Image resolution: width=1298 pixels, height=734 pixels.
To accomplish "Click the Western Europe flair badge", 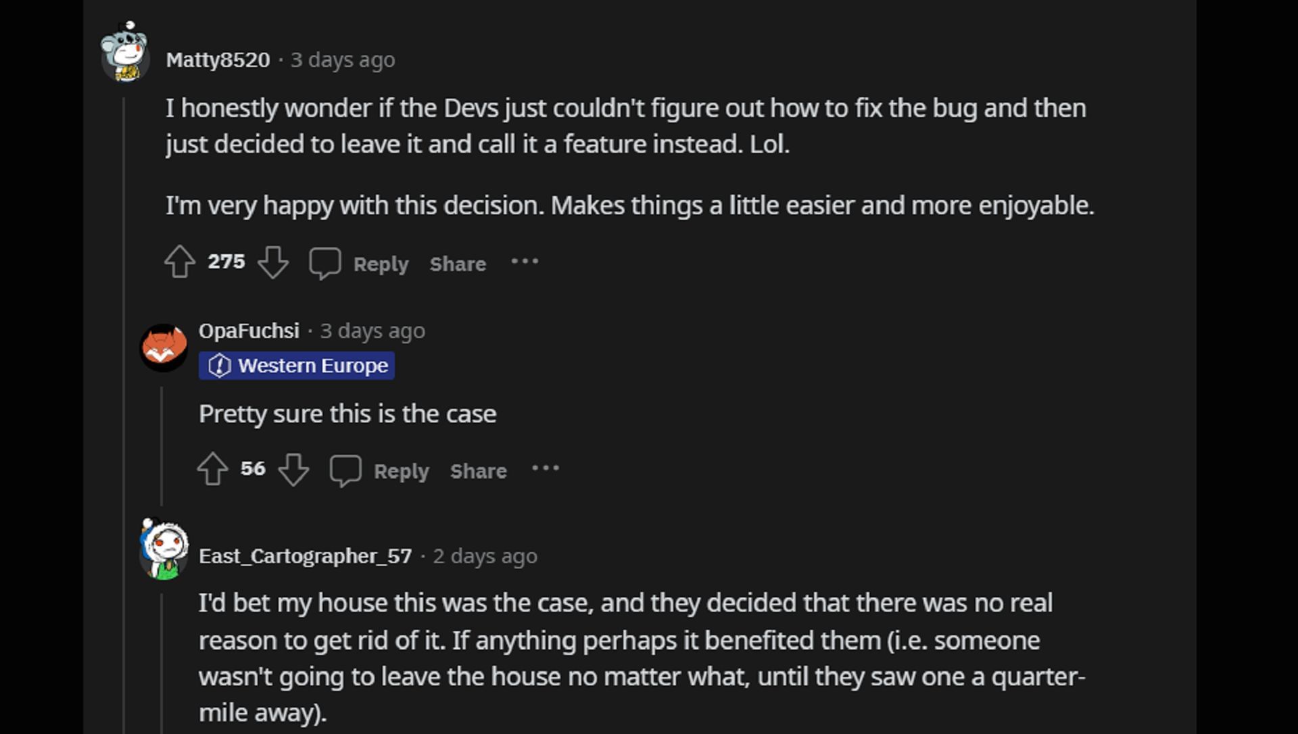I will point(297,366).
